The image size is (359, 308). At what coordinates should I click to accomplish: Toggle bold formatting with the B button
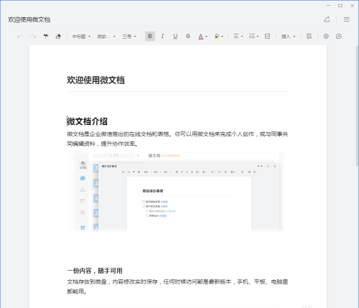click(x=150, y=36)
